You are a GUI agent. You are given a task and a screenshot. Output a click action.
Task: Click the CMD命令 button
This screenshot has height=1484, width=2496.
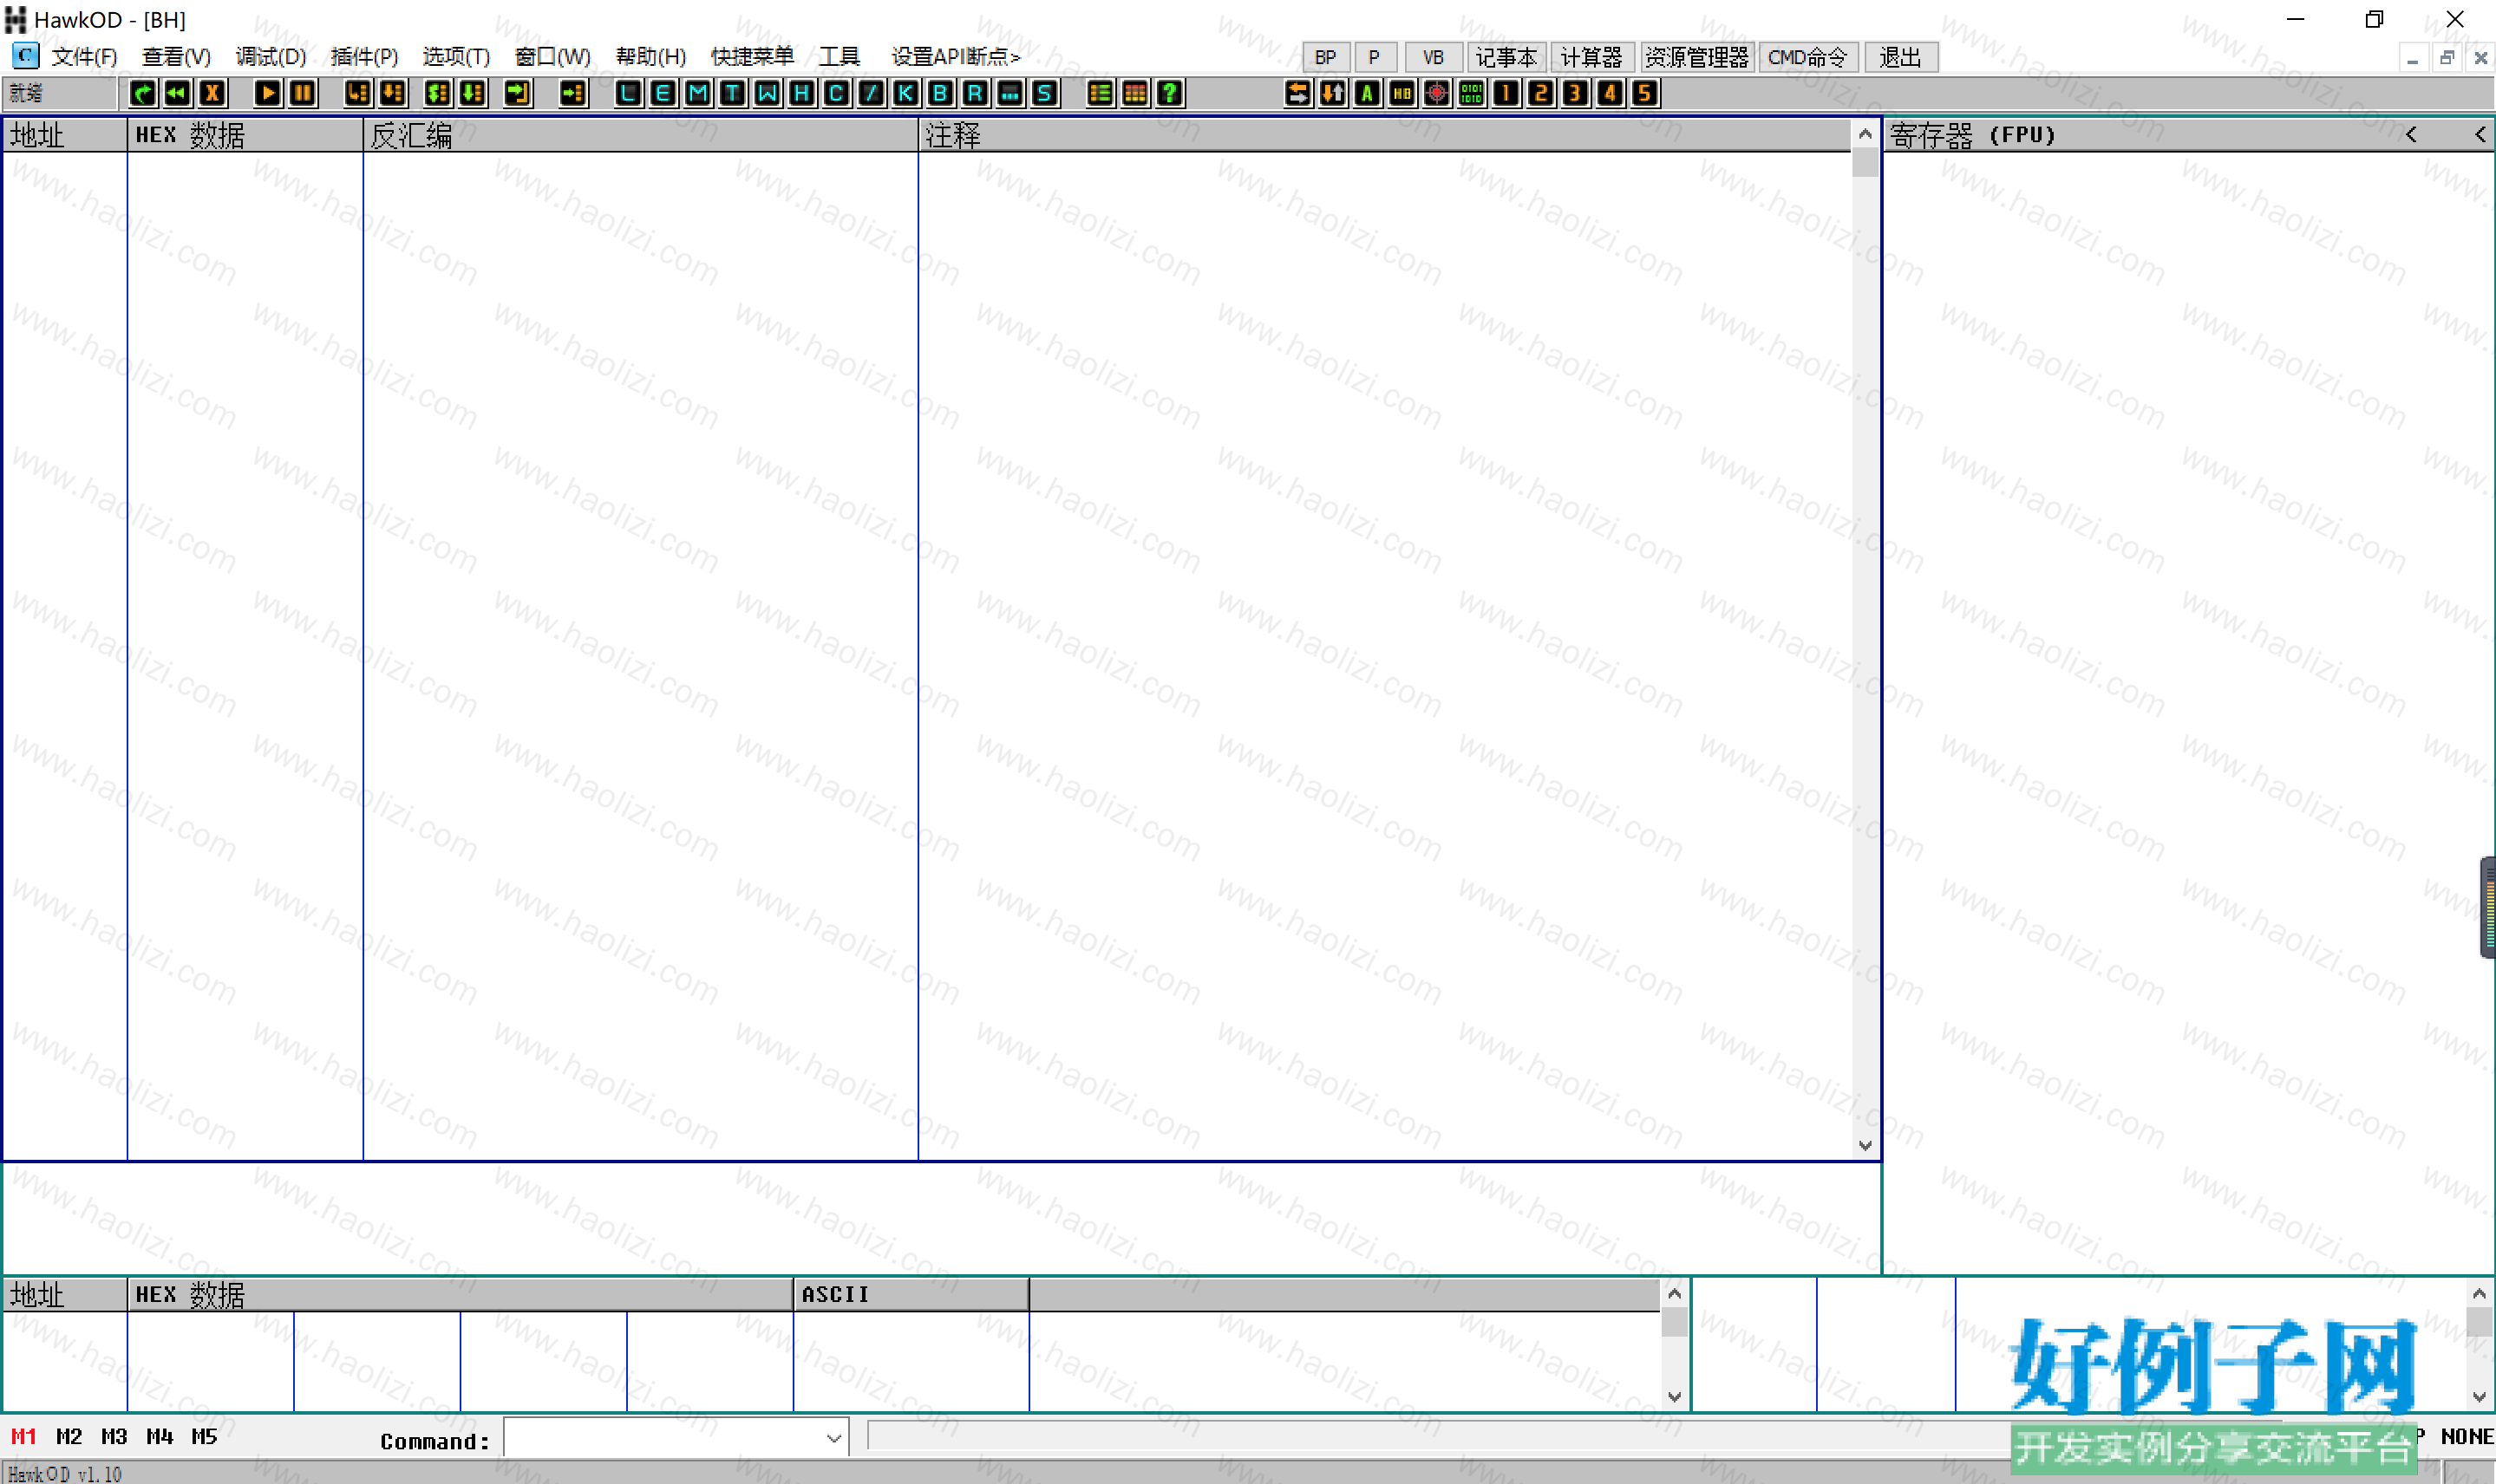tap(1807, 58)
